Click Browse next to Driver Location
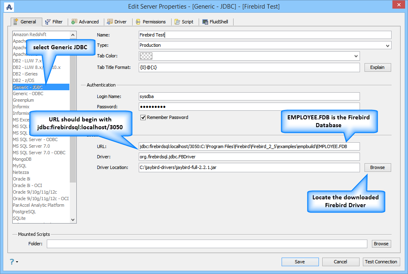The width and height of the screenshot is (408, 274). (378, 167)
